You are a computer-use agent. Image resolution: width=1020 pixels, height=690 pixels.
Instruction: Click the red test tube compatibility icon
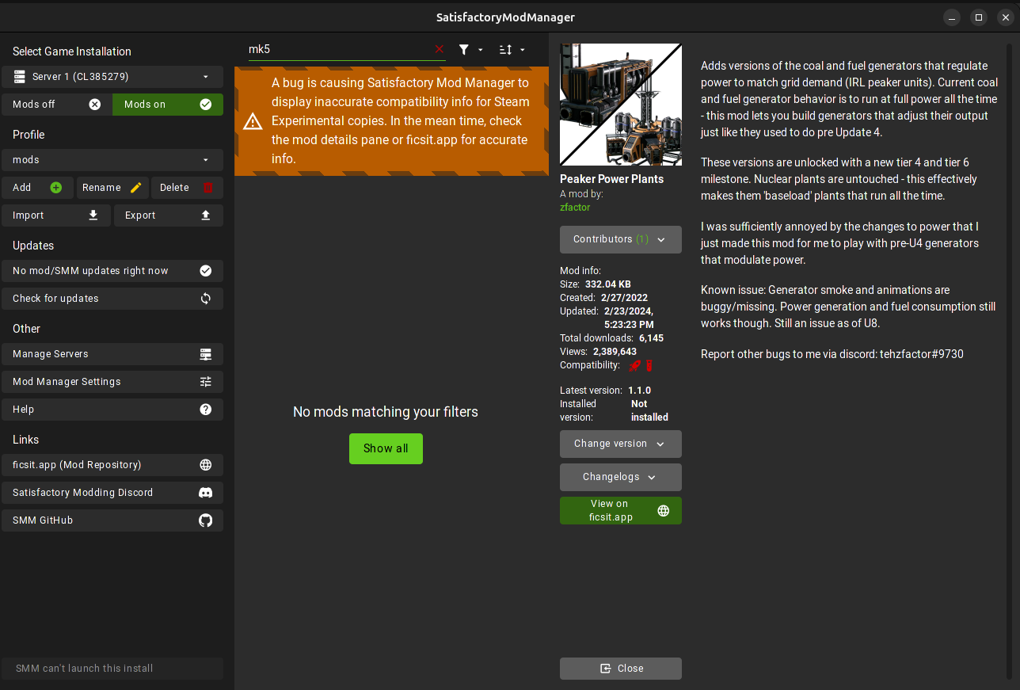tap(649, 365)
